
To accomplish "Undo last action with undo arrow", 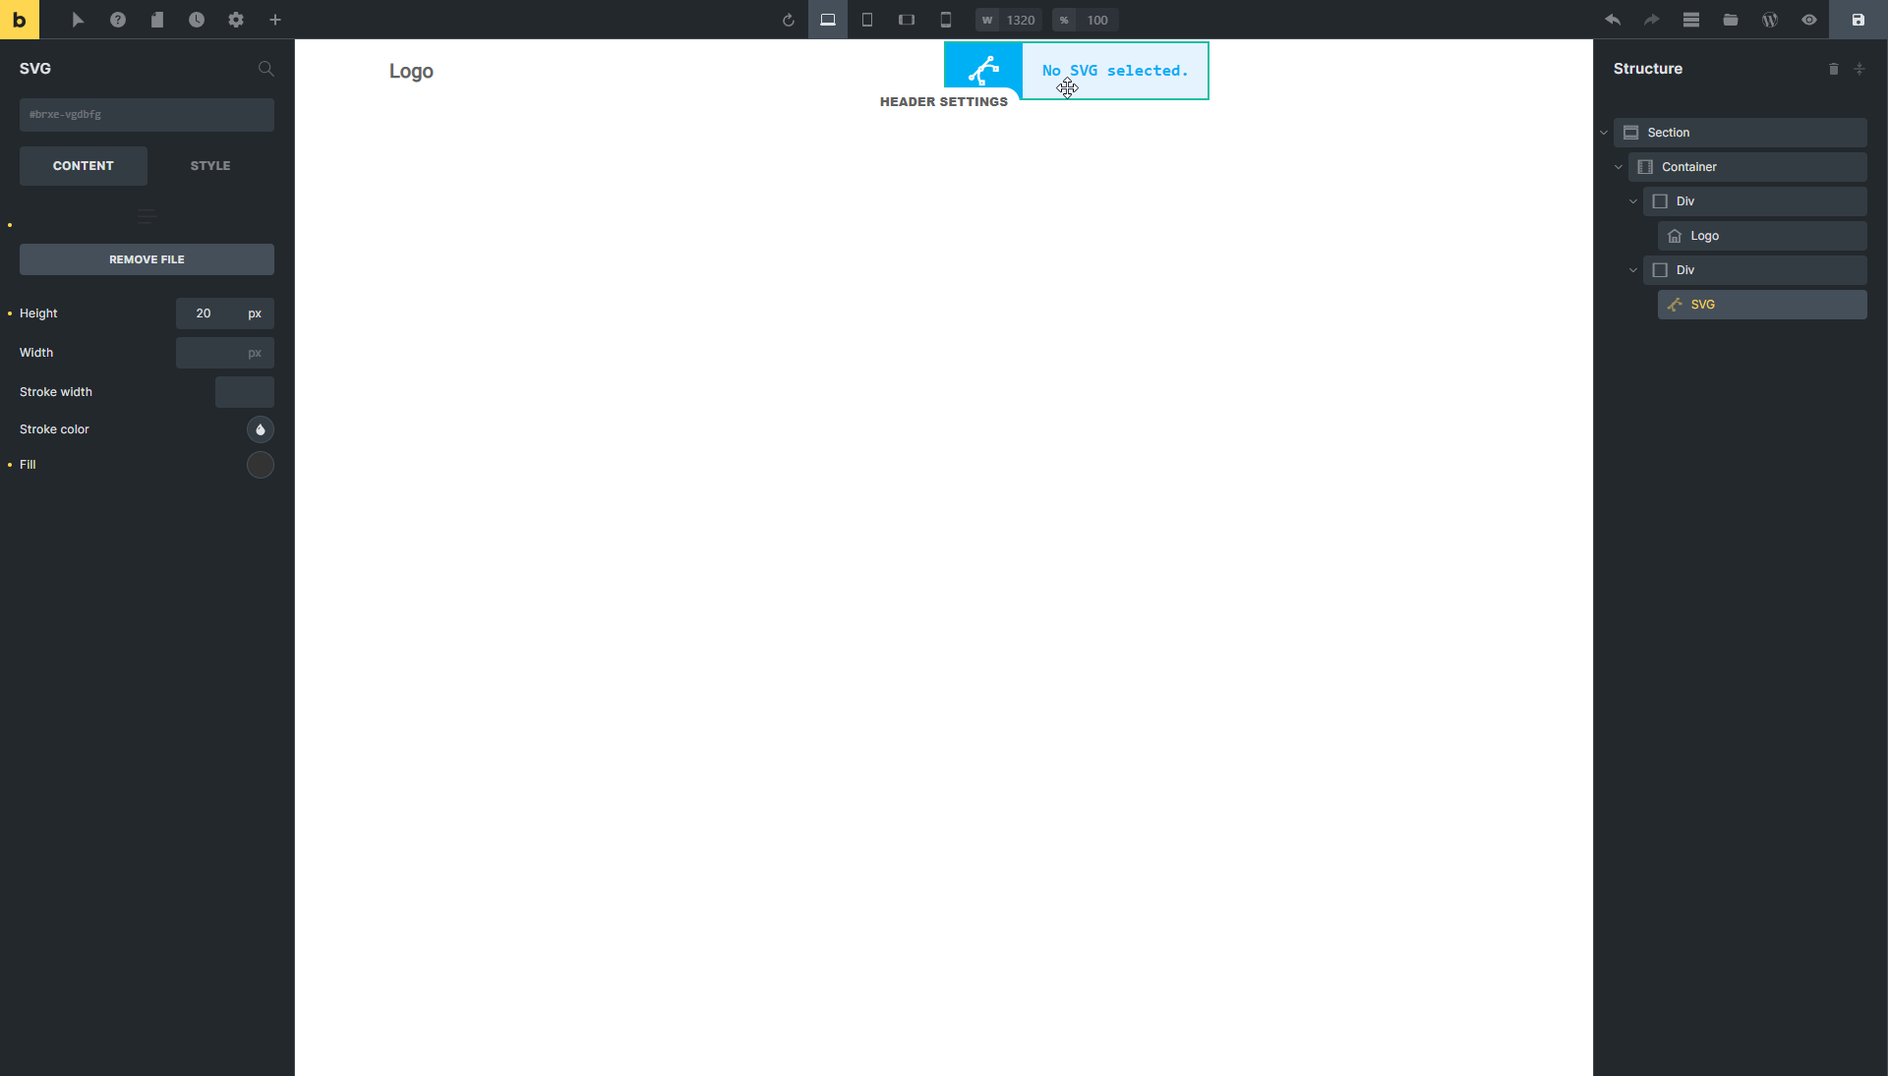I will pyautogui.click(x=1613, y=20).
